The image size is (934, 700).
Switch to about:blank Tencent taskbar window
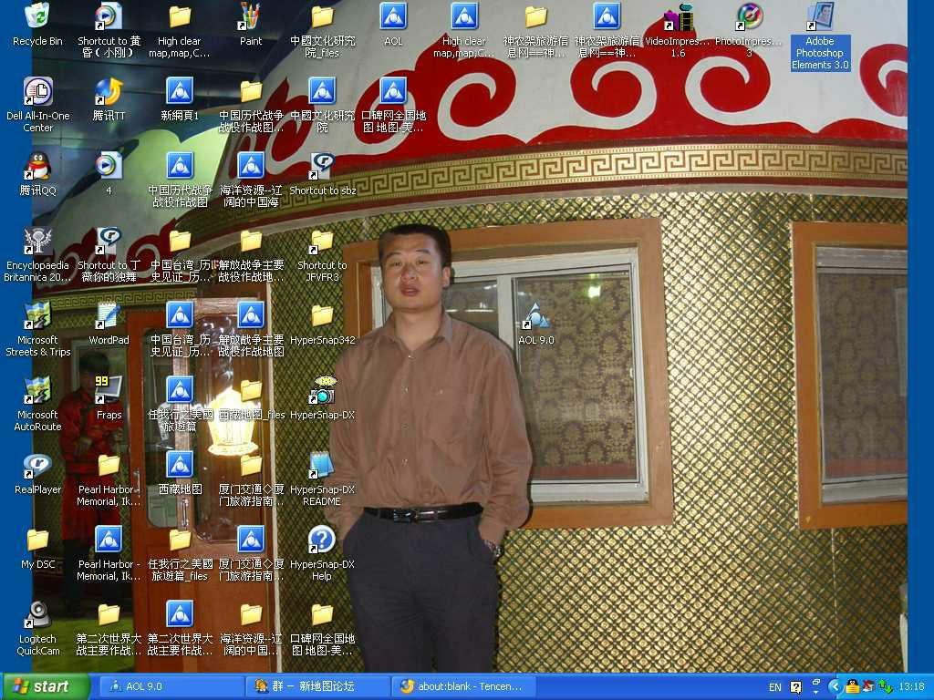462,686
